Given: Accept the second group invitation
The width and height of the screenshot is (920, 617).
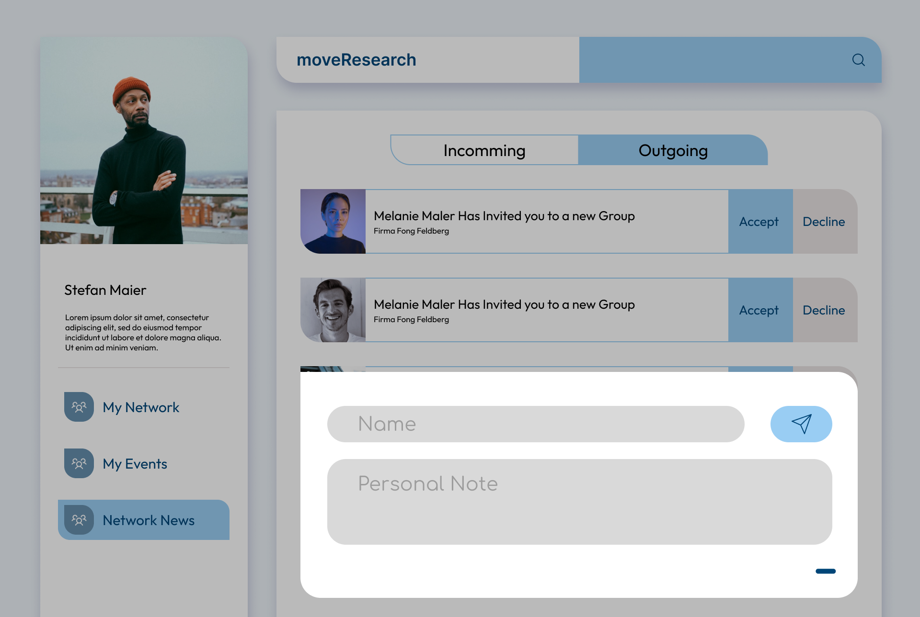Looking at the screenshot, I should click(760, 310).
